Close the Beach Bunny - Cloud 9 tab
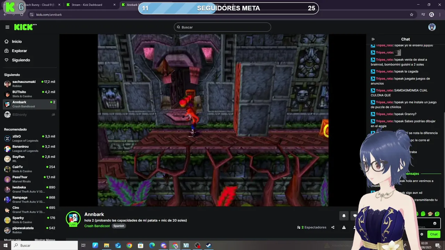Viewport: 445px width, 250px height. pos(59,5)
